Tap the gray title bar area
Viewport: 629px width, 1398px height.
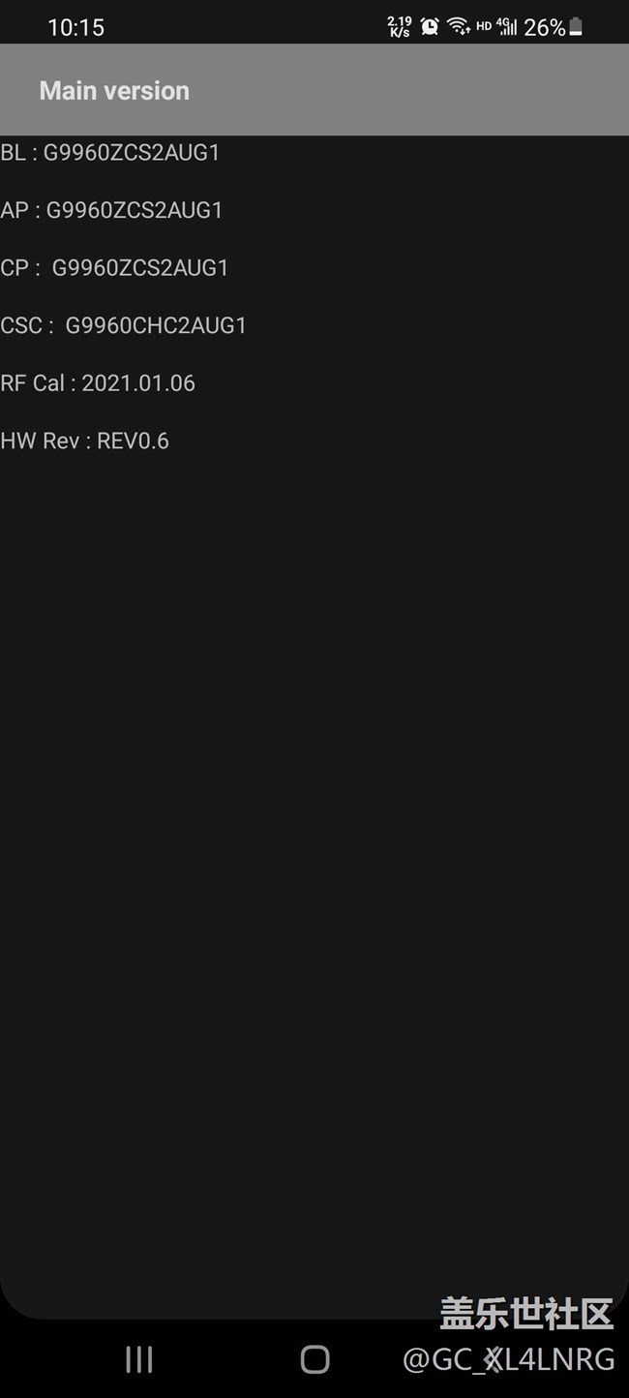(314, 89)
